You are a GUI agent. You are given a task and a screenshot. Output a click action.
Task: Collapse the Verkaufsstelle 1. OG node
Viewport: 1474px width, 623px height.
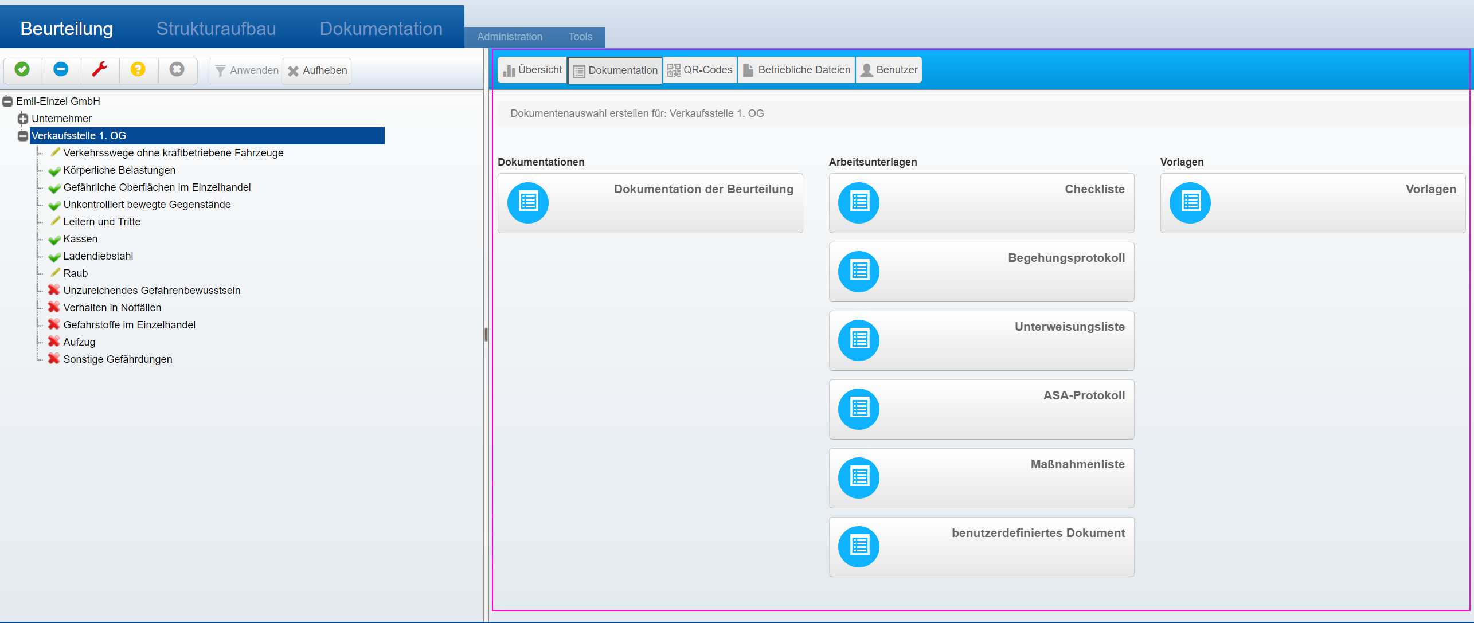coord(23,136)
